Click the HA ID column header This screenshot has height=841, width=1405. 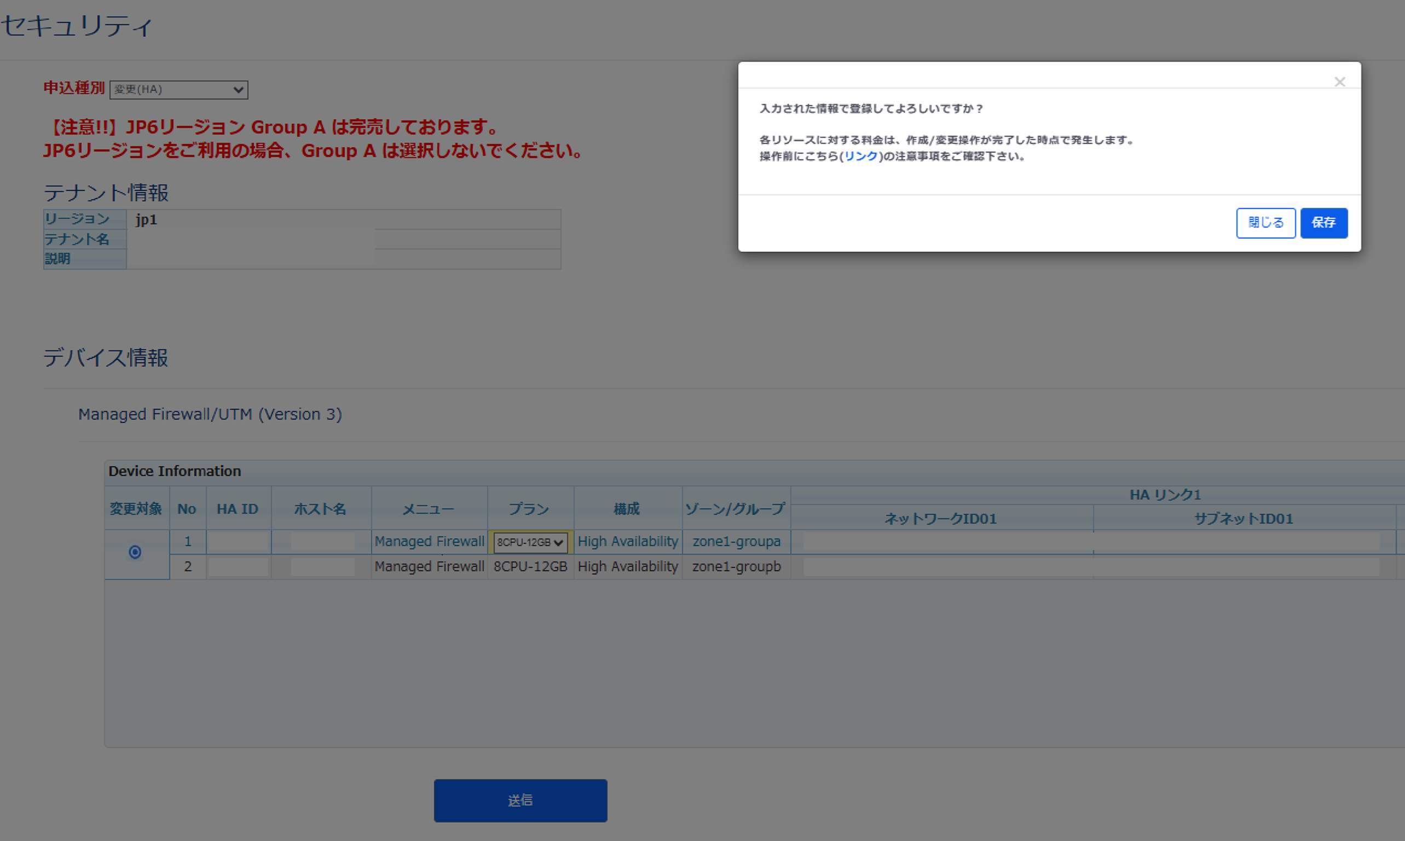[238, 509]
